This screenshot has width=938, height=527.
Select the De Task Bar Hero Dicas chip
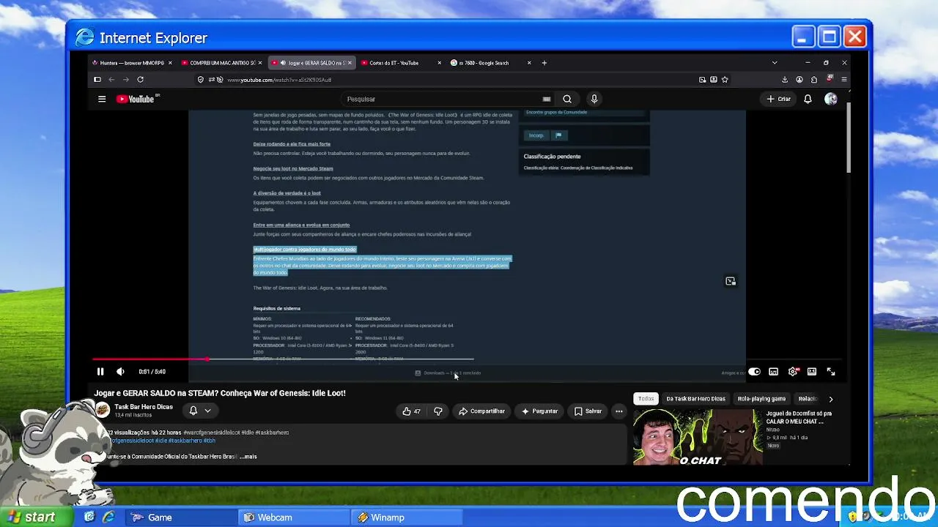[x=695, y=399]
